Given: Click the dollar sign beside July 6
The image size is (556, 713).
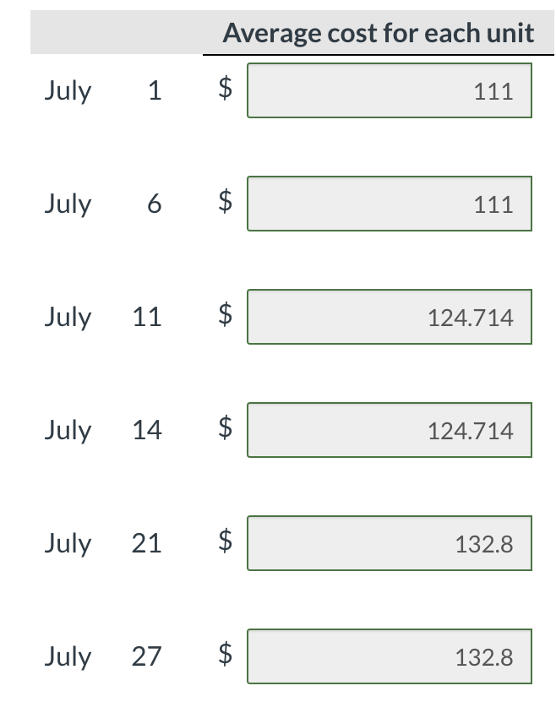Looking at the screenshot, I should point(224,204).
